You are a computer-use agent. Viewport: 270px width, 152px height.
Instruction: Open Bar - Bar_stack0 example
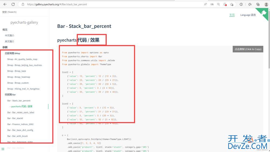point(15,118)
